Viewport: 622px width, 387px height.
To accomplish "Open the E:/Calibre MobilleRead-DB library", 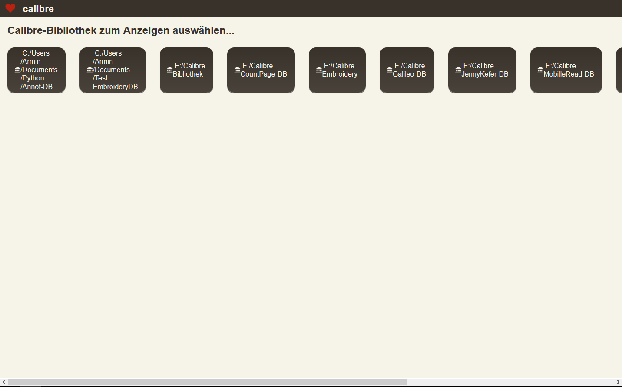I will pos(566,70).
